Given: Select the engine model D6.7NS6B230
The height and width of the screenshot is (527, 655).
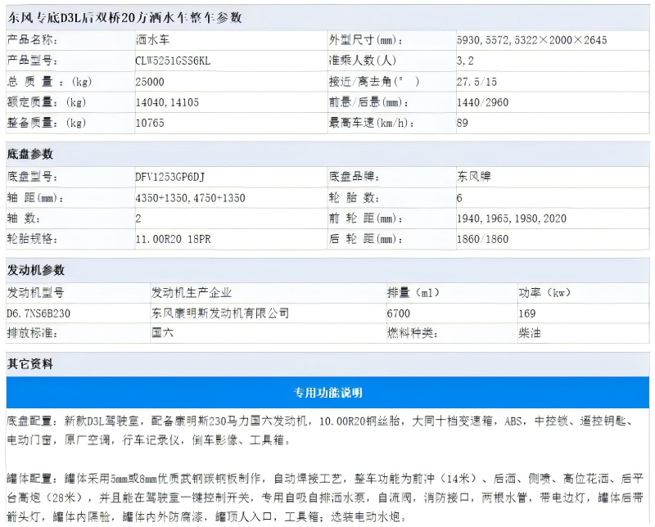Looking at the screenshot, I should coord(38,313).
